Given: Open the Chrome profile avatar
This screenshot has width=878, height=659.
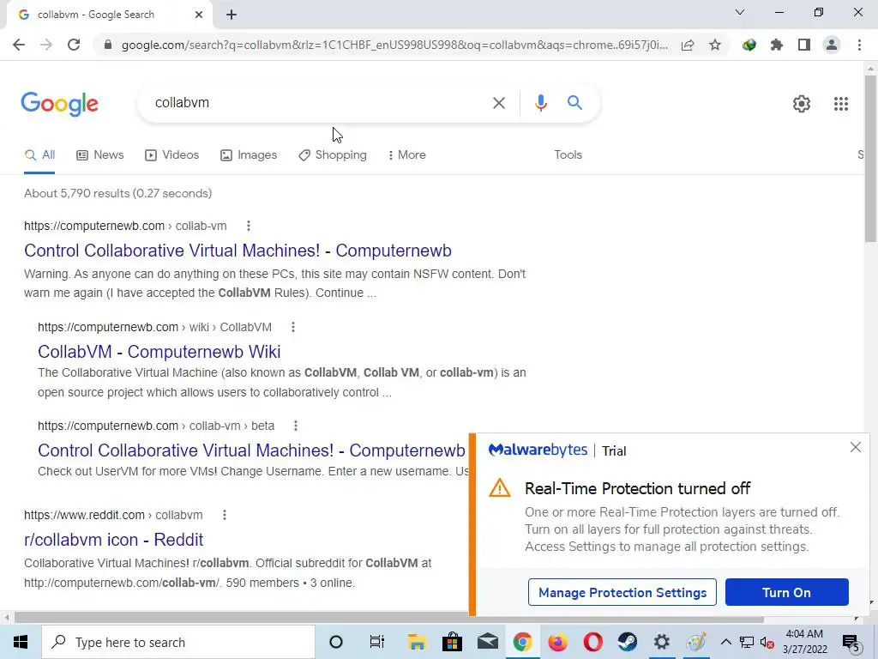Looking at the screenshot, I should (x=832, y=45).
